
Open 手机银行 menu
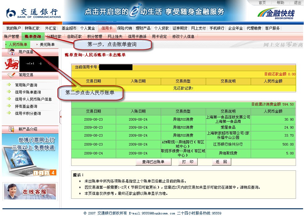[x=217, y=28]
